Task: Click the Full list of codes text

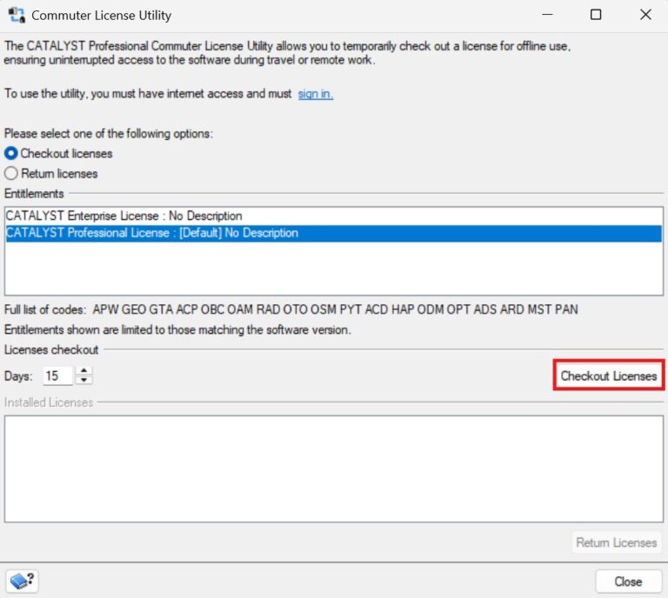Action: tap(291, 309)
